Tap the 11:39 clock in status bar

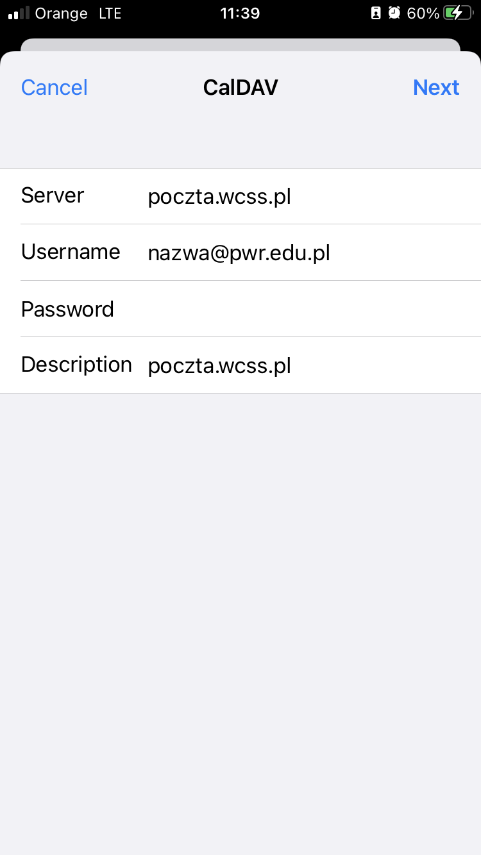[x=240, y=13]
